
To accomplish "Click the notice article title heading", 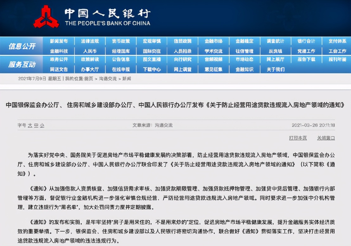I will click(175, 105).
